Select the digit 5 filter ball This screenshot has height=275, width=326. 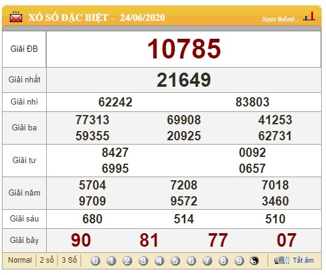coord(175,261)
